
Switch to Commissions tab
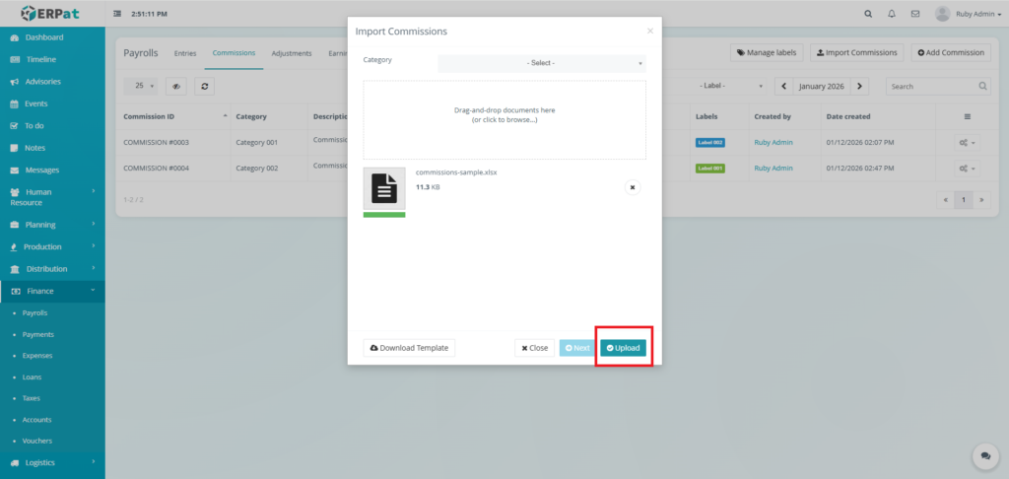point(234,53)
